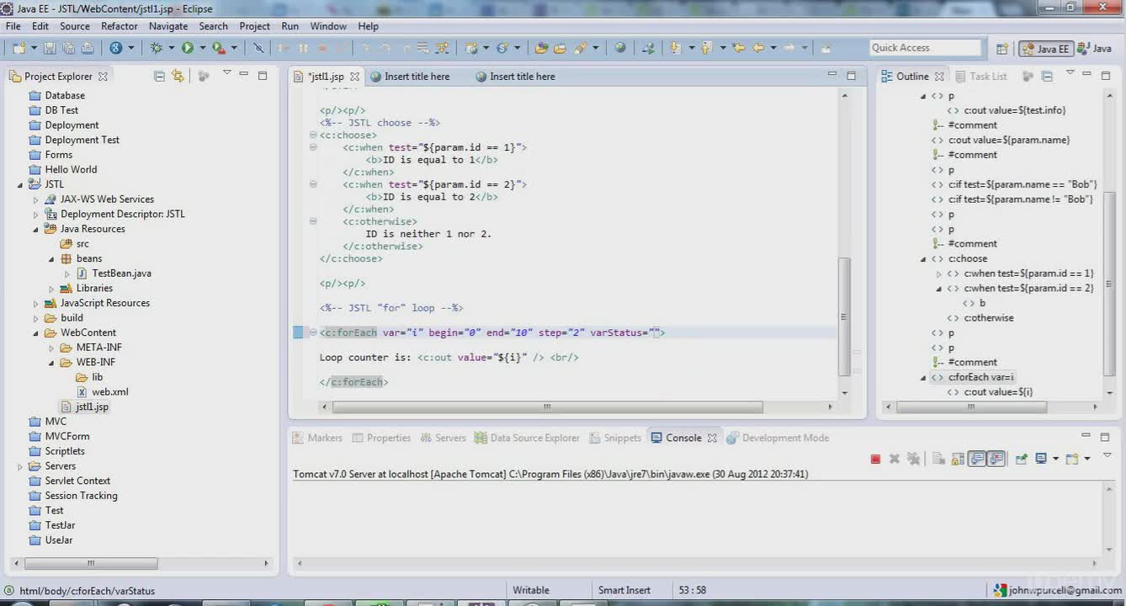Toggle Link with Editor in Project Explorer
The width and height of the screenshot is (1126, 606).
click(178, 76)
